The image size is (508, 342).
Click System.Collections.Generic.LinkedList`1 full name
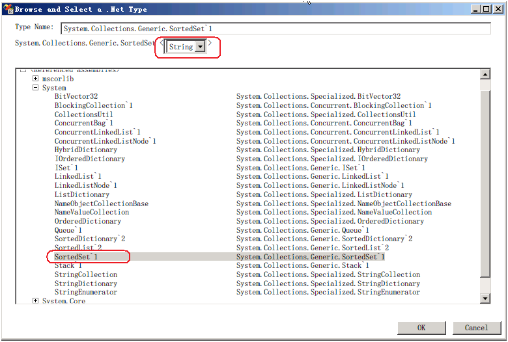tap(313, 176)
